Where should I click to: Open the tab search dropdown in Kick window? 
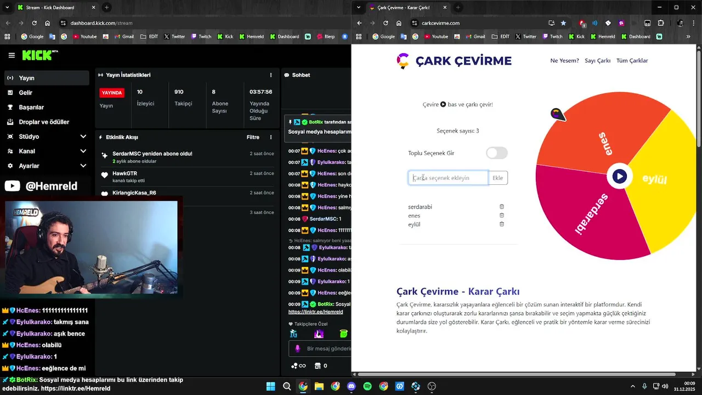[x=8, y=8]
